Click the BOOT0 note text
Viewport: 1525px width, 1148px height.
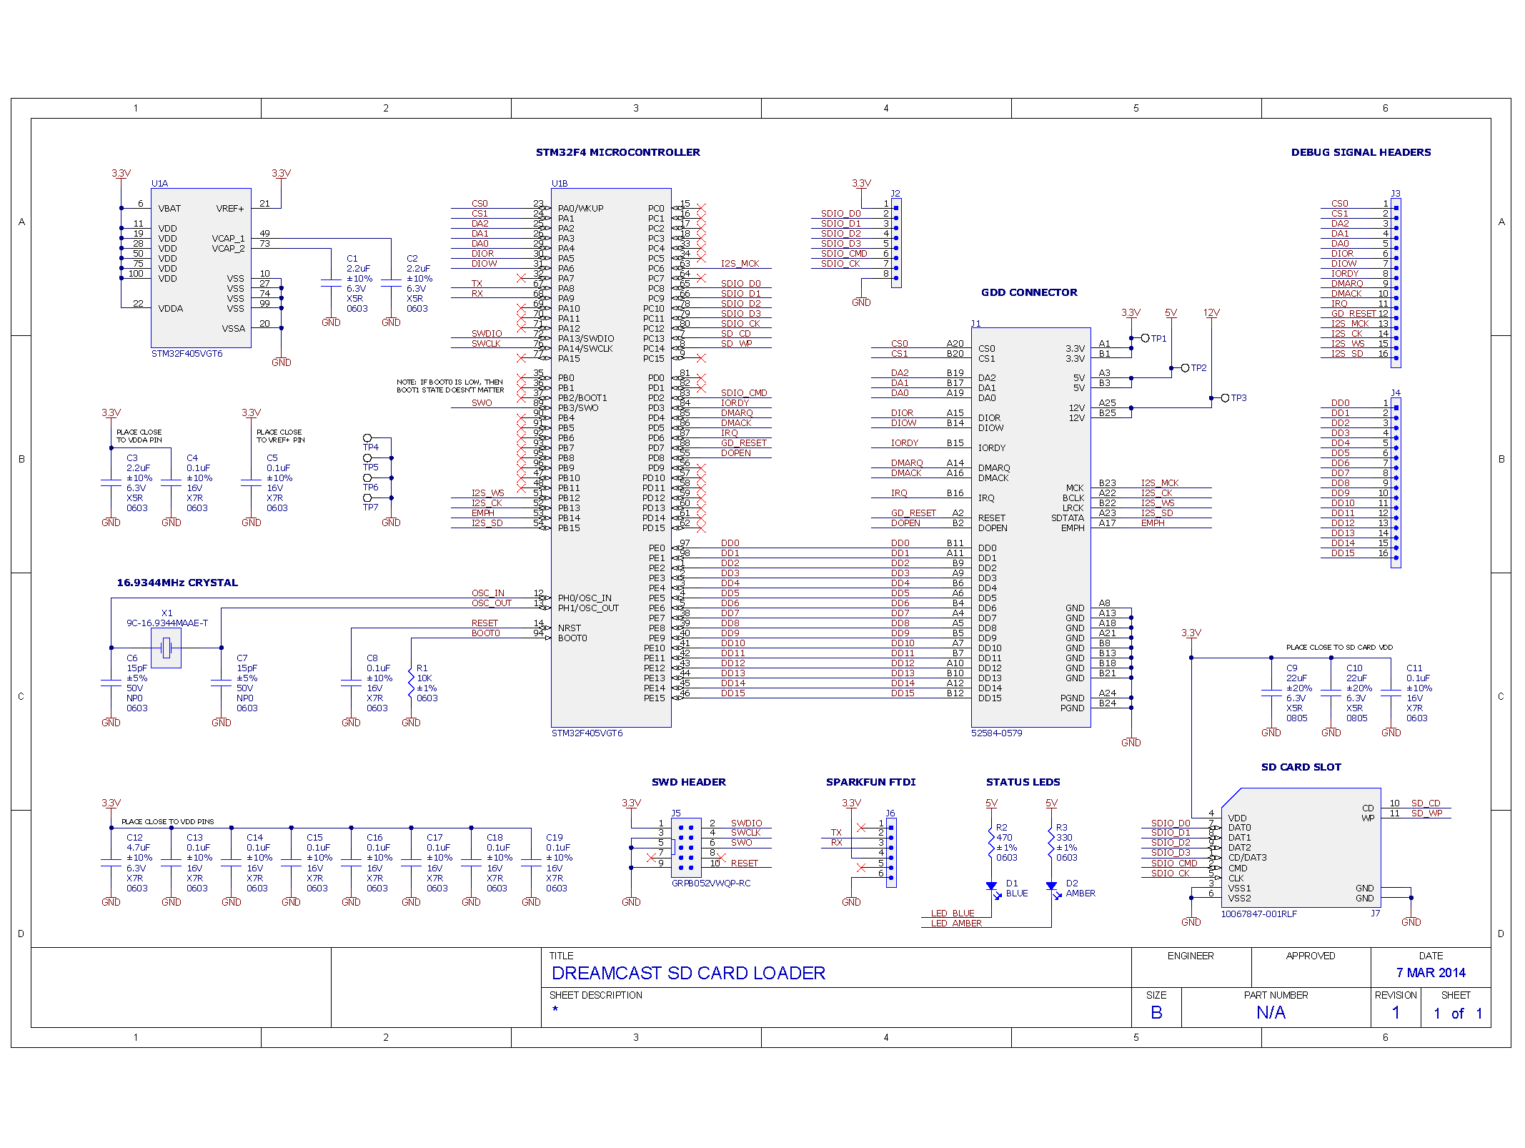tap(450, 386)
